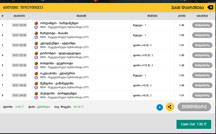Click the match name ბოსტონი - დეტროიტი
The image size is (216, 134).
click(57, 63)
